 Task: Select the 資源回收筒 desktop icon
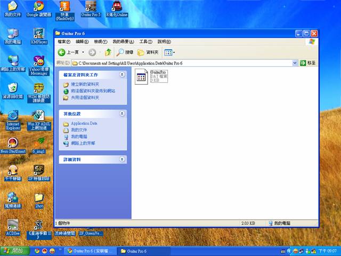pos(13,91)
